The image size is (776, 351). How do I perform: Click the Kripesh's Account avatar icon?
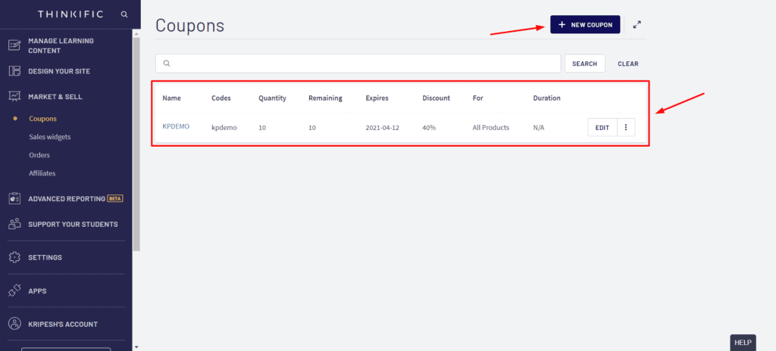(14, 324)
